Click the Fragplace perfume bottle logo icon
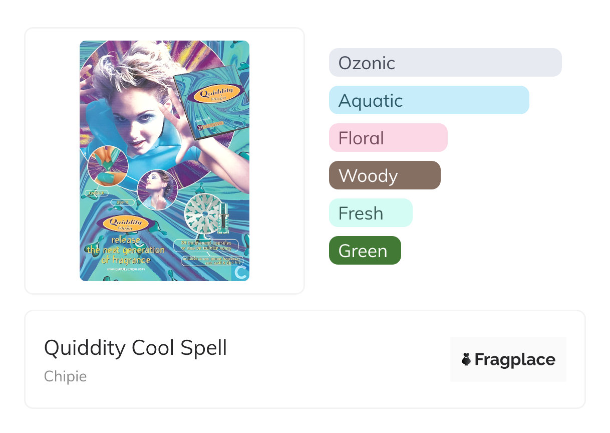610x433 pixels. pyautogui.click(x=466, y=359)
